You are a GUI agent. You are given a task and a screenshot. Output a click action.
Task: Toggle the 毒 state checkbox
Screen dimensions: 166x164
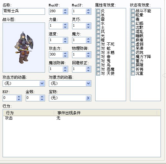pos(133,19)
